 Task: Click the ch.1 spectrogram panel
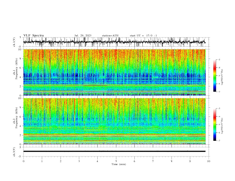click(114, 72)
